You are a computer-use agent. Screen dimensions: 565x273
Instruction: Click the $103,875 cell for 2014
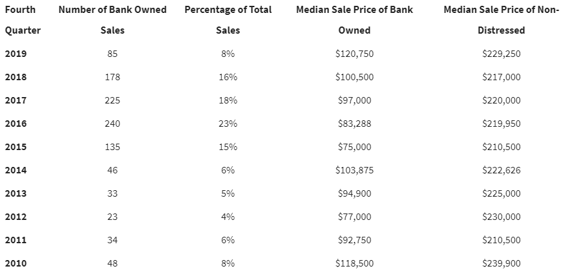[x=355, y=170]
